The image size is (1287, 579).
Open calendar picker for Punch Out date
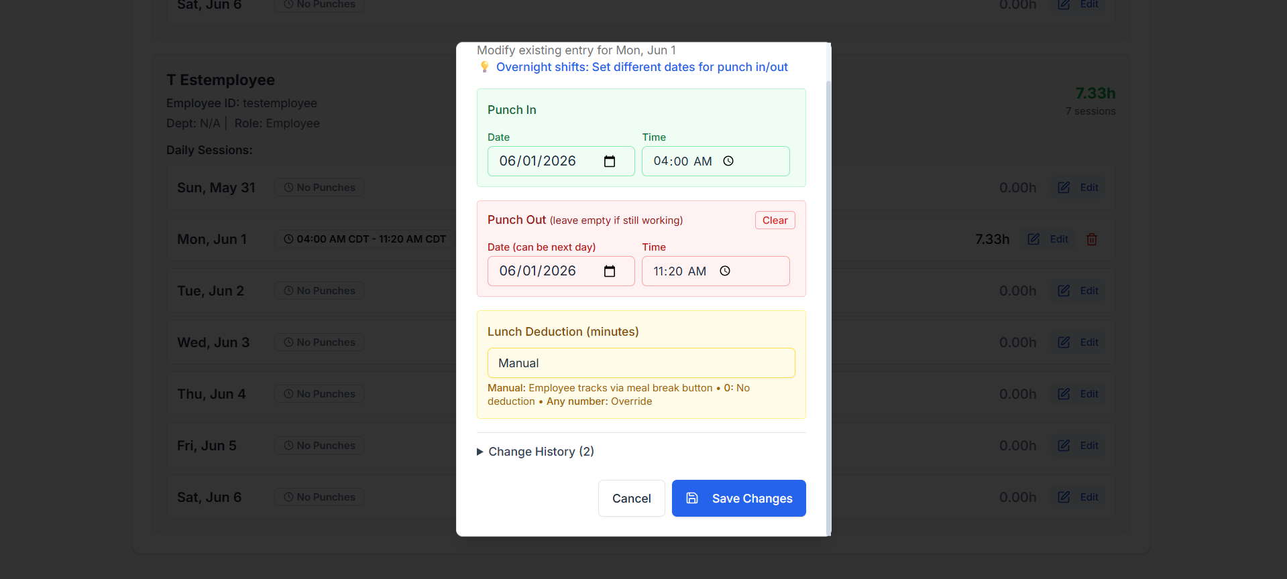pyautogui.click(x=610, y=271)
